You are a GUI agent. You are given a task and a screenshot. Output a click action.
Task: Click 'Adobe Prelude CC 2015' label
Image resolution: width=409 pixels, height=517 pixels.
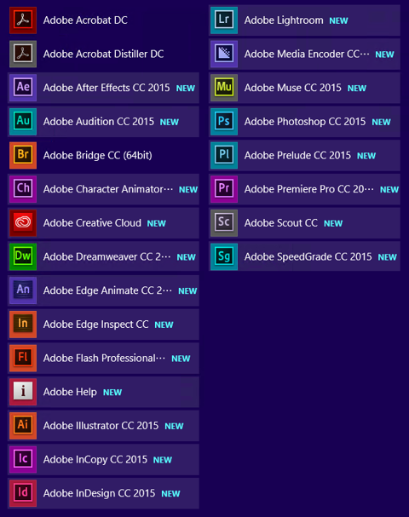[x=297, y=155]
